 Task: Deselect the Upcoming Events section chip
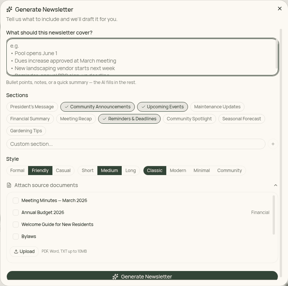click(163, 107)
